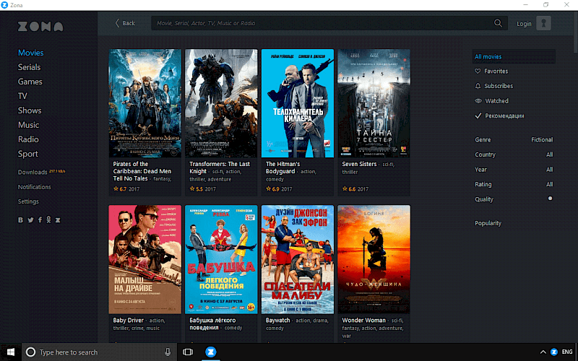Click the Zona taskbar app icon

pos(210,352)
